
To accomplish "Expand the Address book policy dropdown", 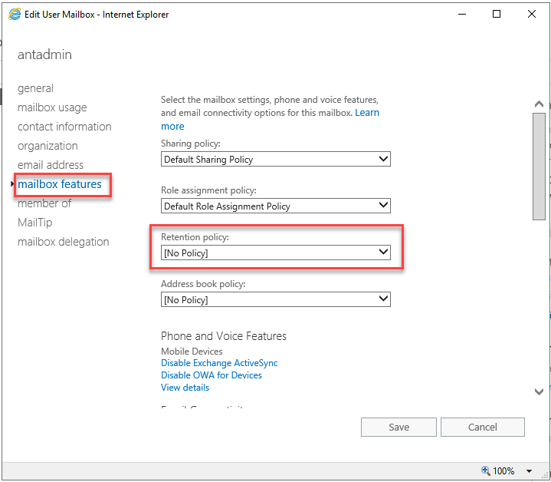I will tap(276, 299).
